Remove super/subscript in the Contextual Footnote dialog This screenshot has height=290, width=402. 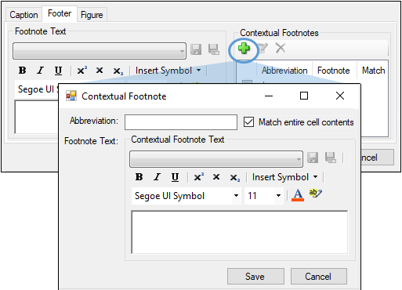click(x=216, y=177)
